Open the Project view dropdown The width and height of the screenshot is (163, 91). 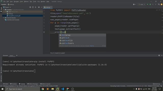(x=7, y=7)
